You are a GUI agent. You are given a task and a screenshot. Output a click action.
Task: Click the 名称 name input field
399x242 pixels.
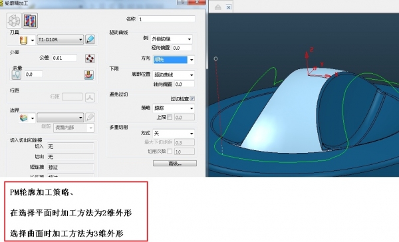[x=167, y=19]
